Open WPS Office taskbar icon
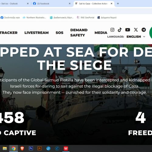The height and width of the screenshot is (152, 152). point(66,148)
